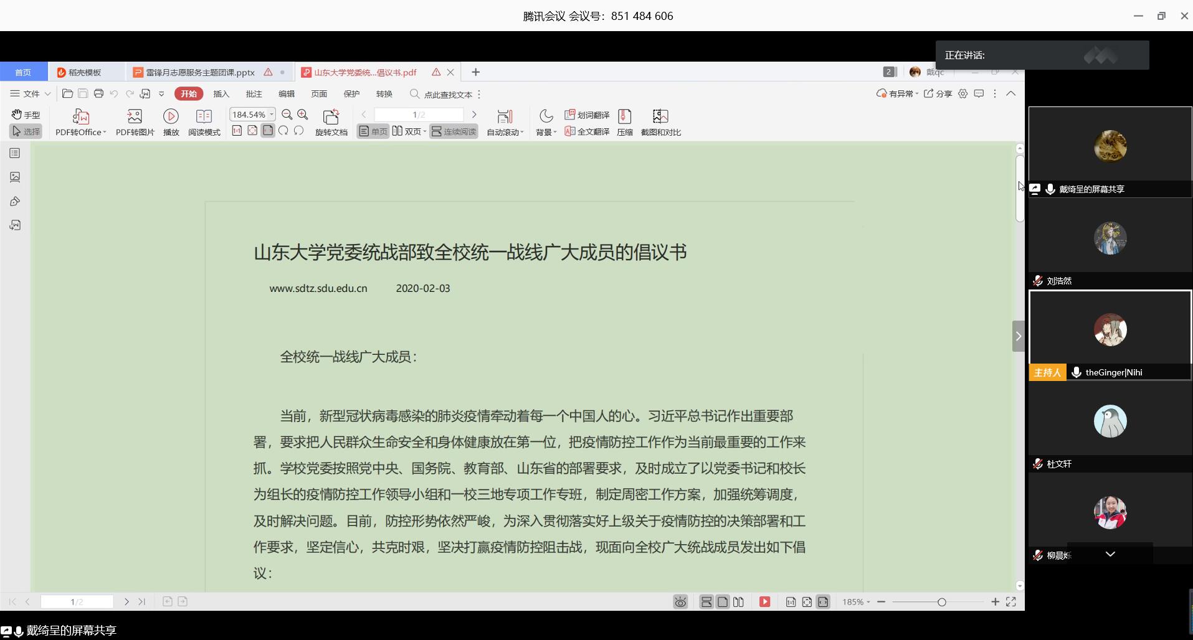Switch to 雷锋月志愿服务主题团课.pptx document tab
The width and height of the screenshot is (1193, 640).
tap(199, 72)
